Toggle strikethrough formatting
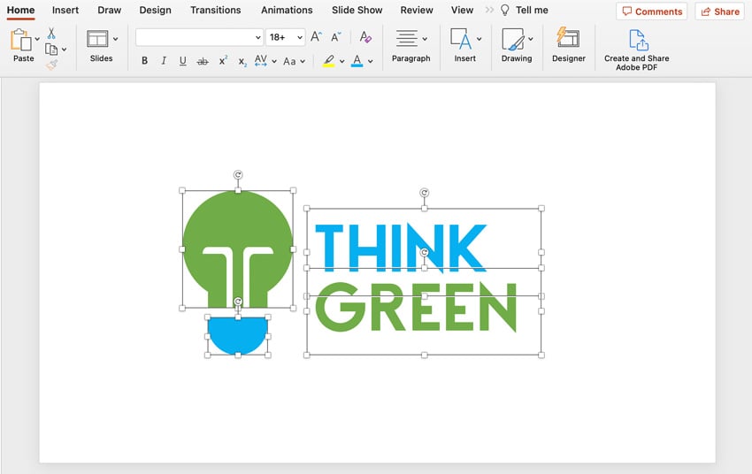The width and height of the screenshot is (752, 474). pyautogui.click(x=203, y=61)
